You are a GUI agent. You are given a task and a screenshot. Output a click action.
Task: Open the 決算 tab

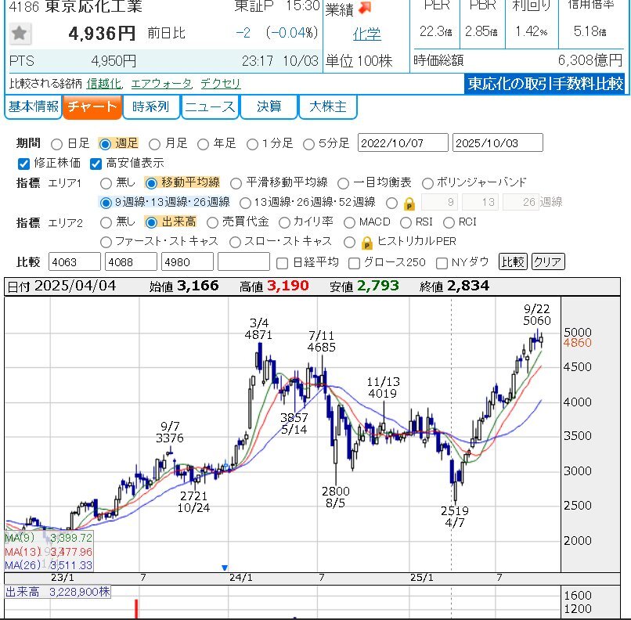pos(269,107)
